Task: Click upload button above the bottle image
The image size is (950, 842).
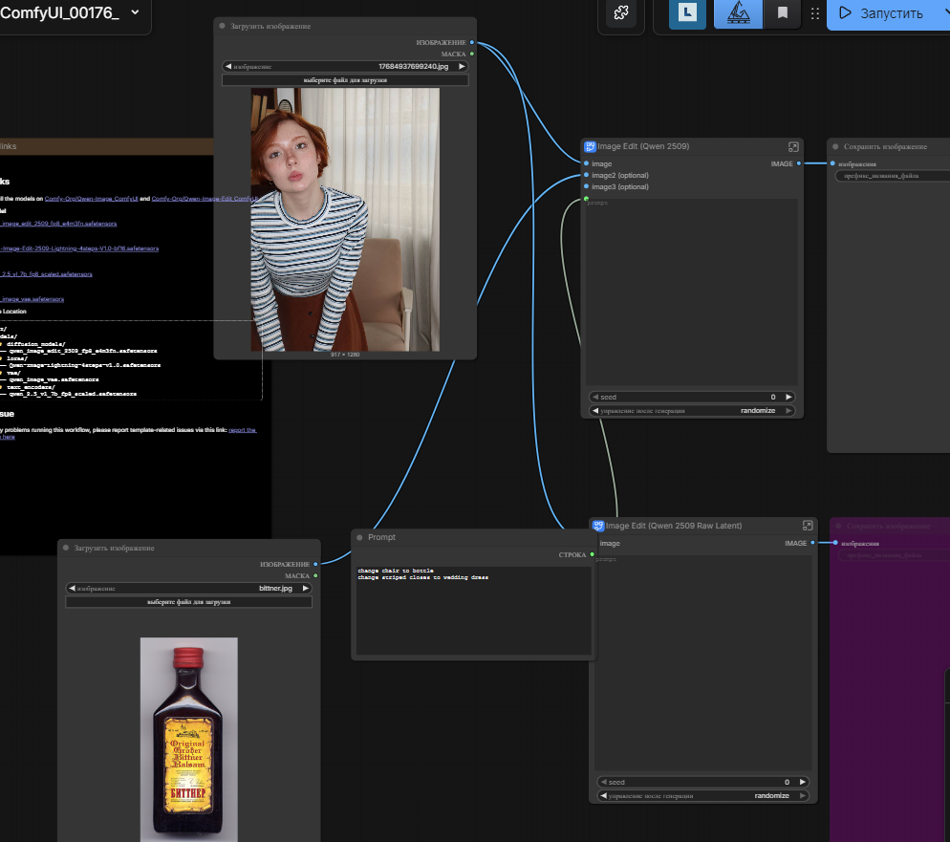Action: (x=188, y=603)
